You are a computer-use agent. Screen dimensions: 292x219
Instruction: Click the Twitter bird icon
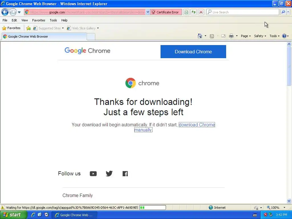point(109,174)
